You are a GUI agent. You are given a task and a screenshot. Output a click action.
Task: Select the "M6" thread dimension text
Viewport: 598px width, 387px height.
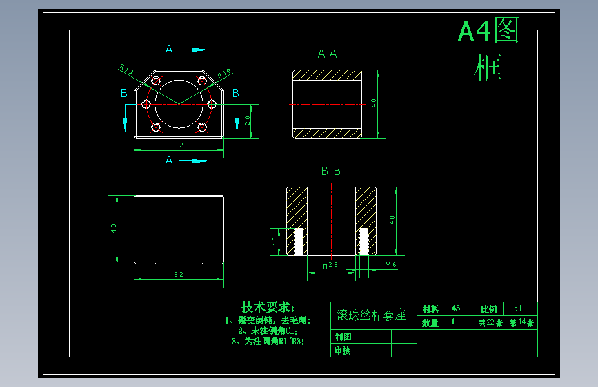(x=390, y=264)
